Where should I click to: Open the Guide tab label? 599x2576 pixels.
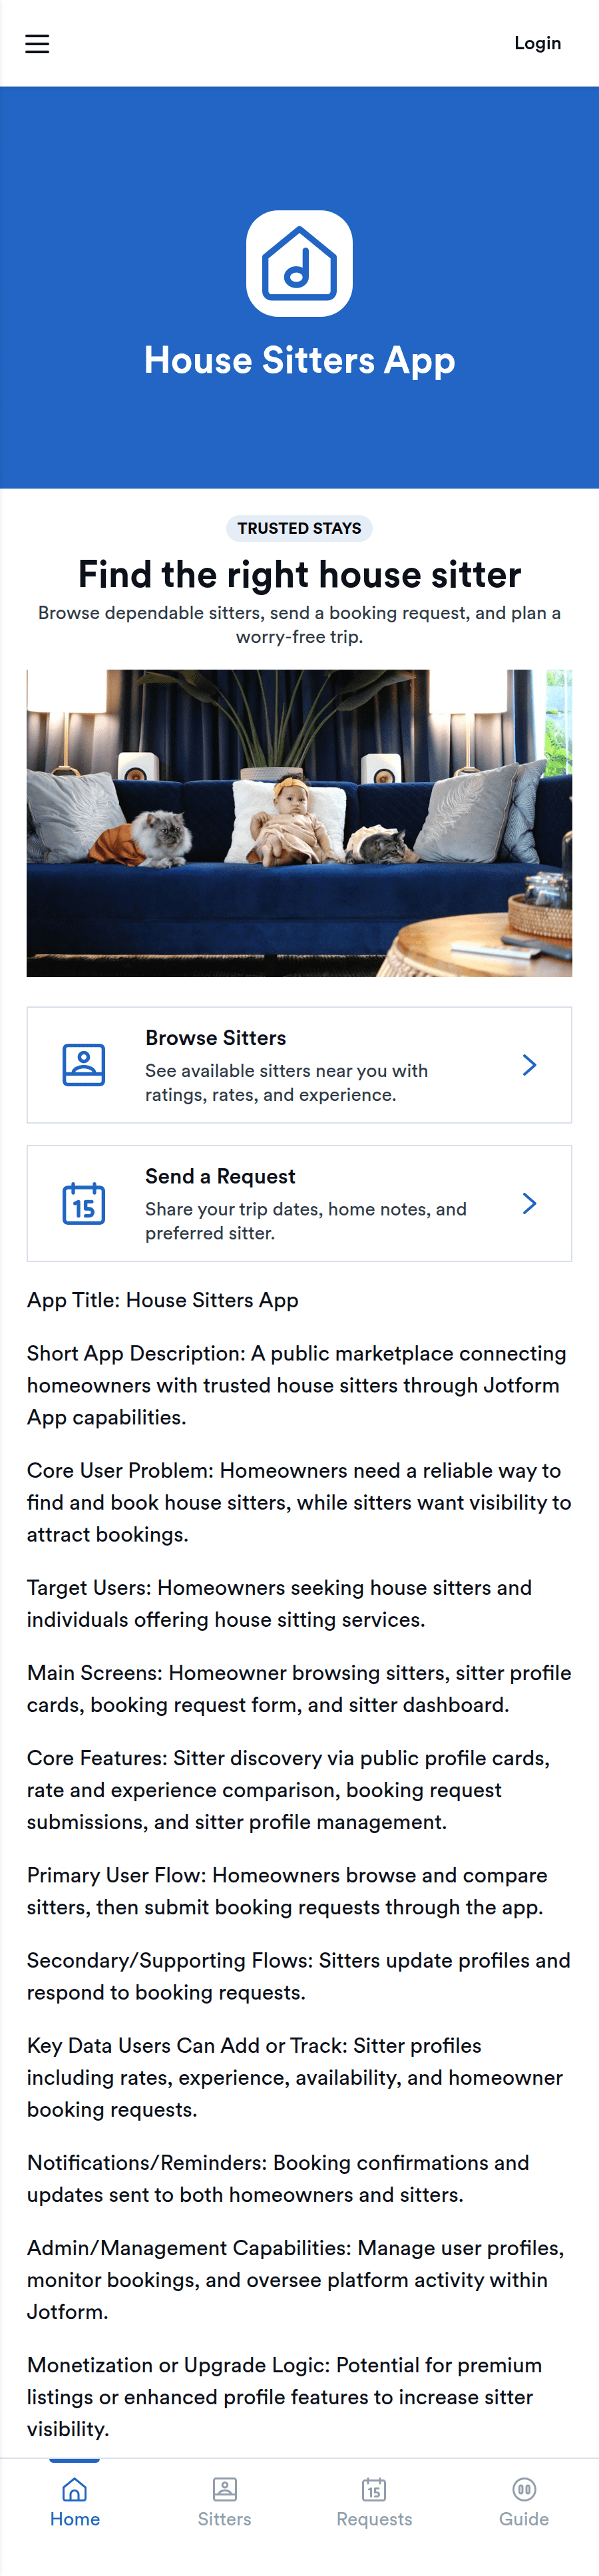coord(524,2518)
